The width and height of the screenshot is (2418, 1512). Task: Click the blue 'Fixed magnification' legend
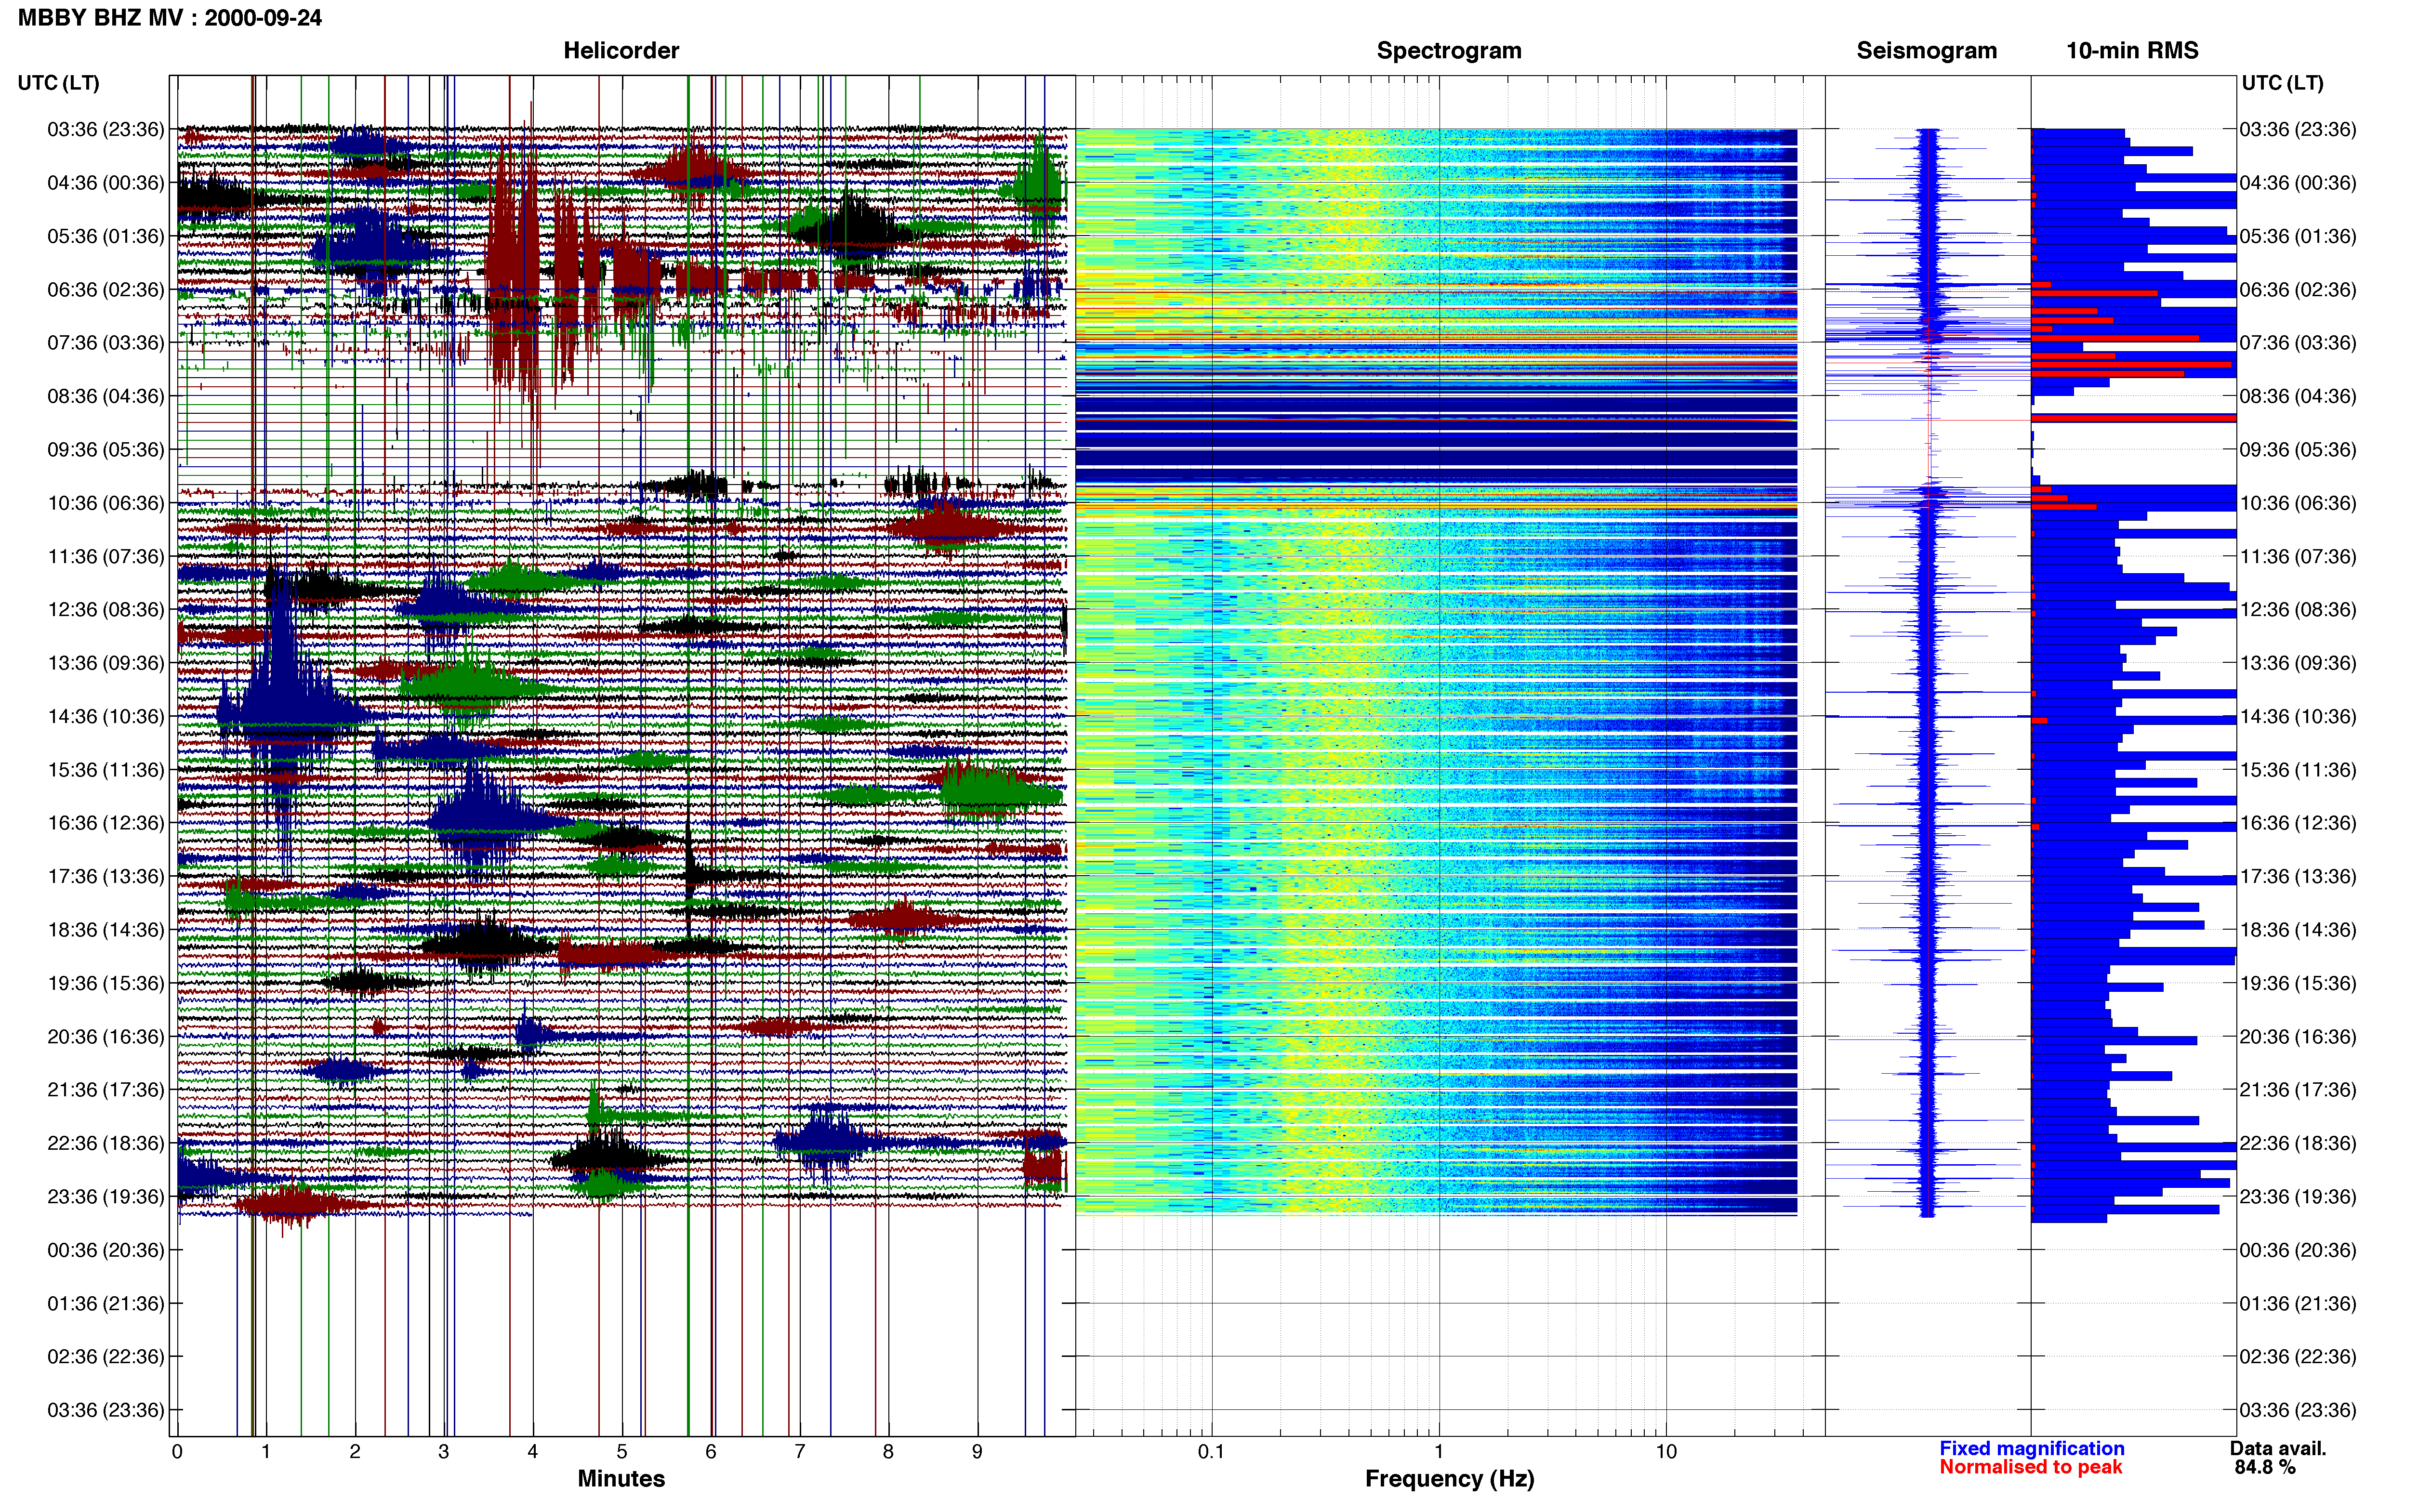[x=2032, y=1449]
